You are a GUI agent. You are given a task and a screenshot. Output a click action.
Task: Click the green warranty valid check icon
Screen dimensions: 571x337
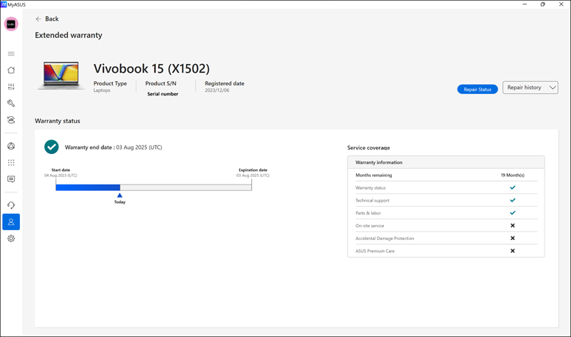tap(51, 147)
